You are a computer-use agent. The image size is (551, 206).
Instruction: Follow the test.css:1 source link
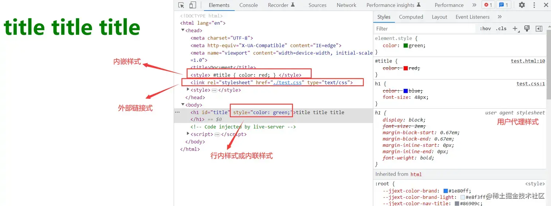pyautogui.click(x=531, y=84)
